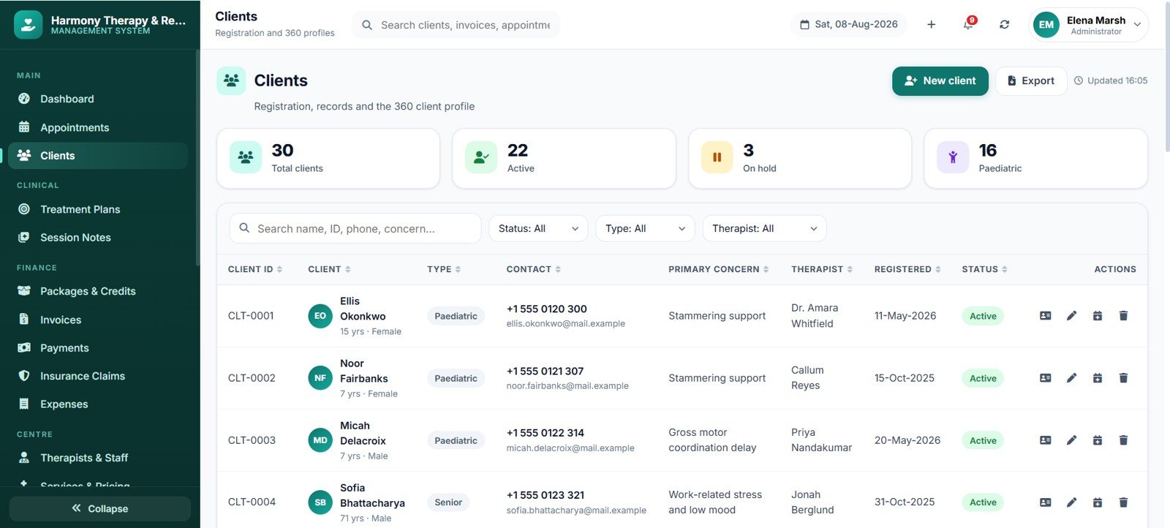This screenshot has width=1170, height=528.
Task: Sort table by Primary Concern column
Action: pyautogui.click(x=719, y=269)
